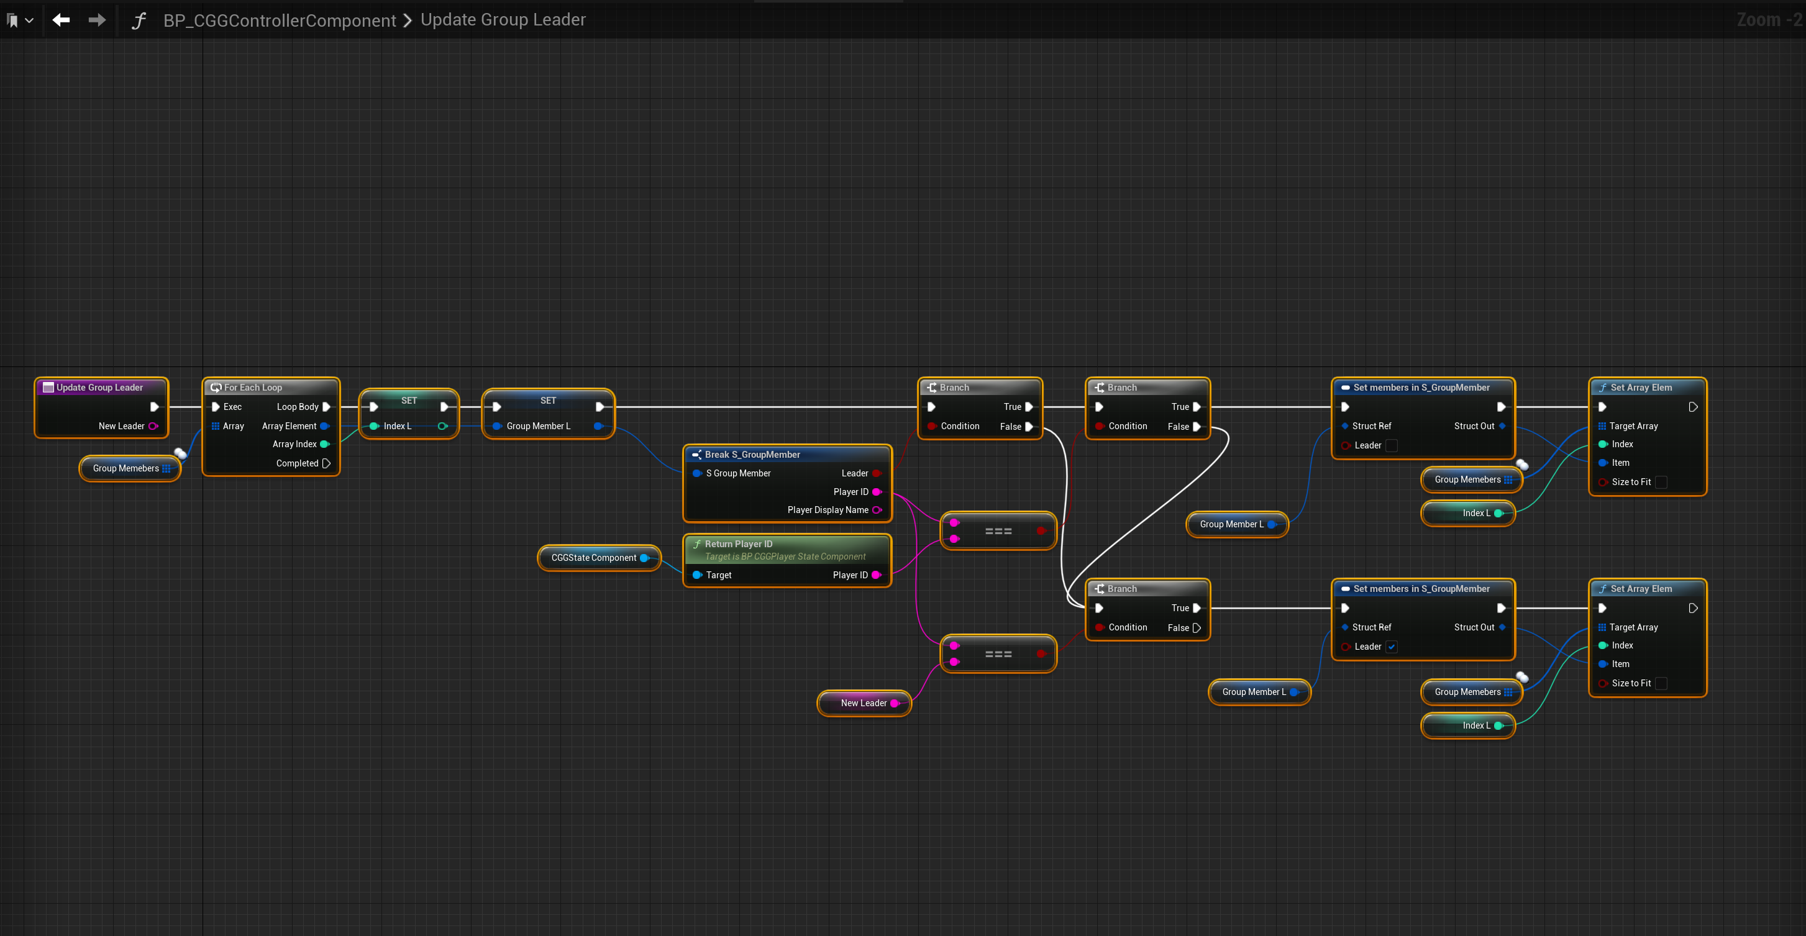Image resolution: width=1806 pixels, height=936 pixels.
Task: Click the first Branch node icon
Action: click(932, 388)
